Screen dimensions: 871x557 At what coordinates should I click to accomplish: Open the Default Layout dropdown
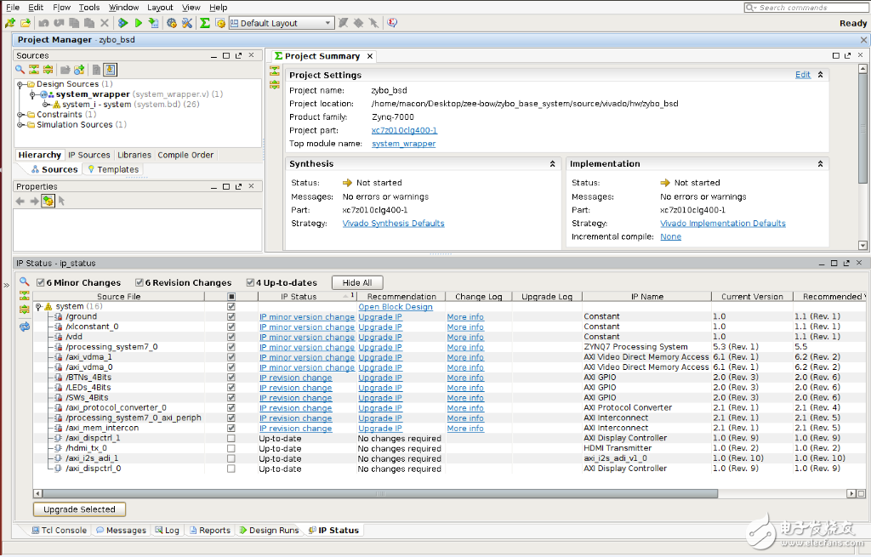click(280, 23)
